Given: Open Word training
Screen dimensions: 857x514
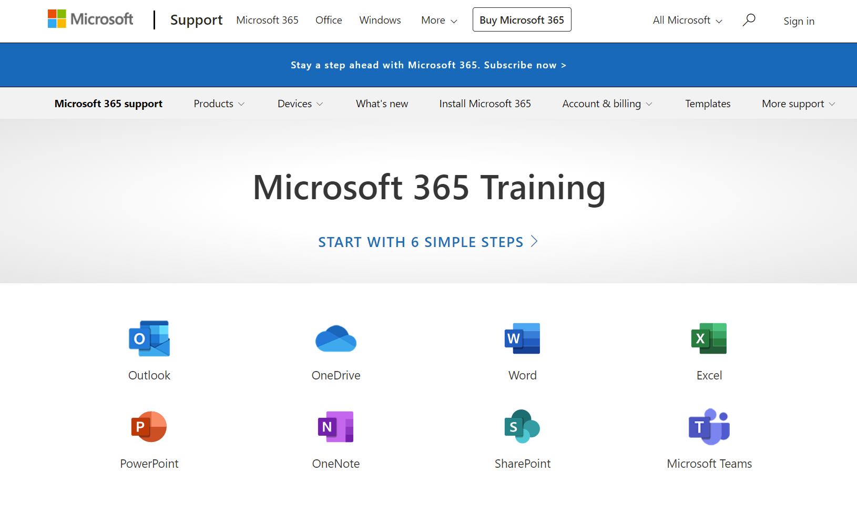Looking at the screenshot, I should tap(522, 339).
